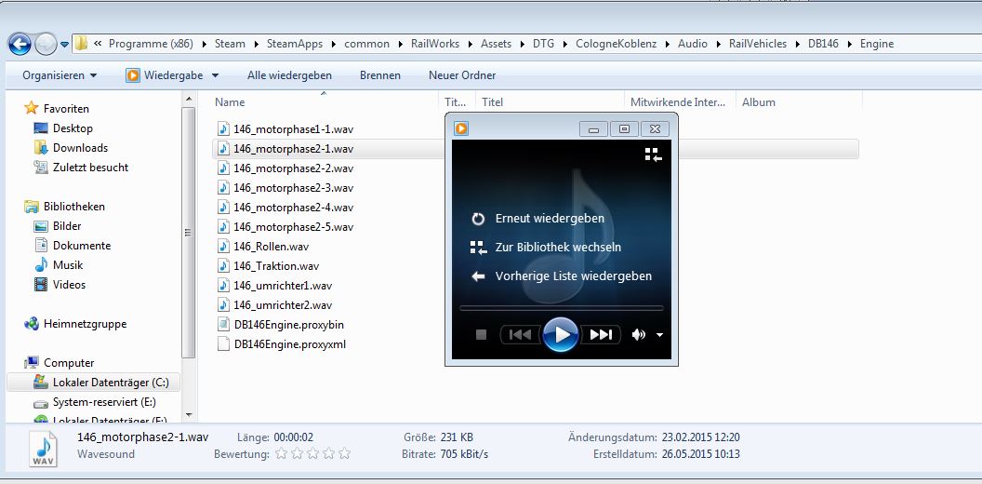Click the Media Player title bar icon

pos(461,128)
